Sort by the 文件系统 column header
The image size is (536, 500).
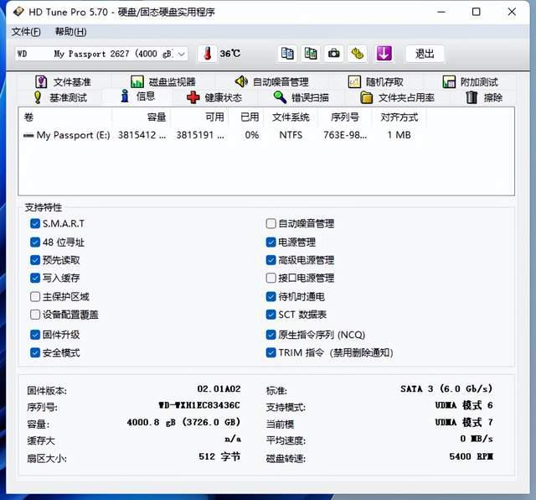(x=291, y=117)
